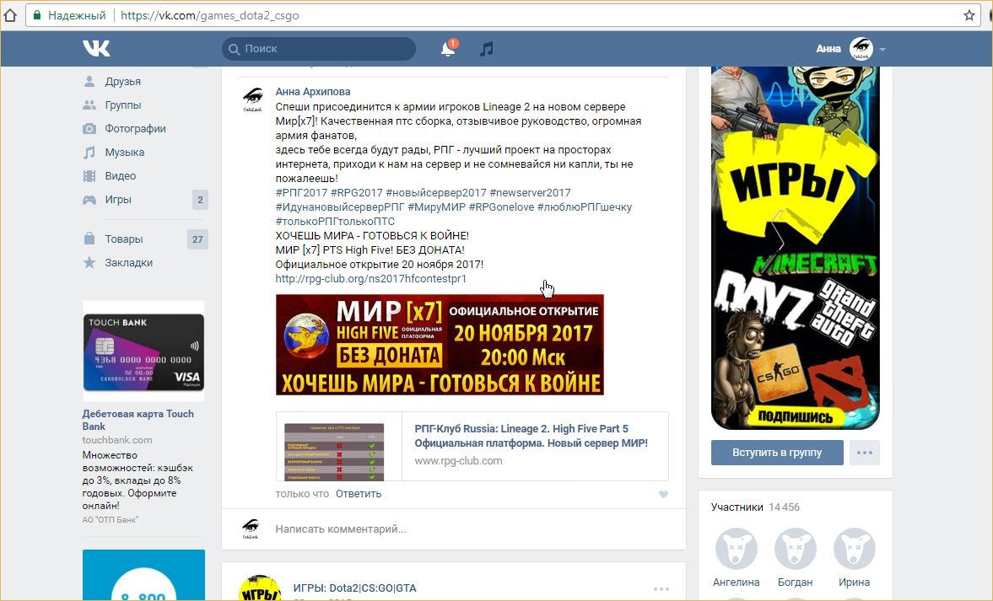Click the VK logo in header
The height and width of the screenshot is (601, 993).
(x=96, y=49)
